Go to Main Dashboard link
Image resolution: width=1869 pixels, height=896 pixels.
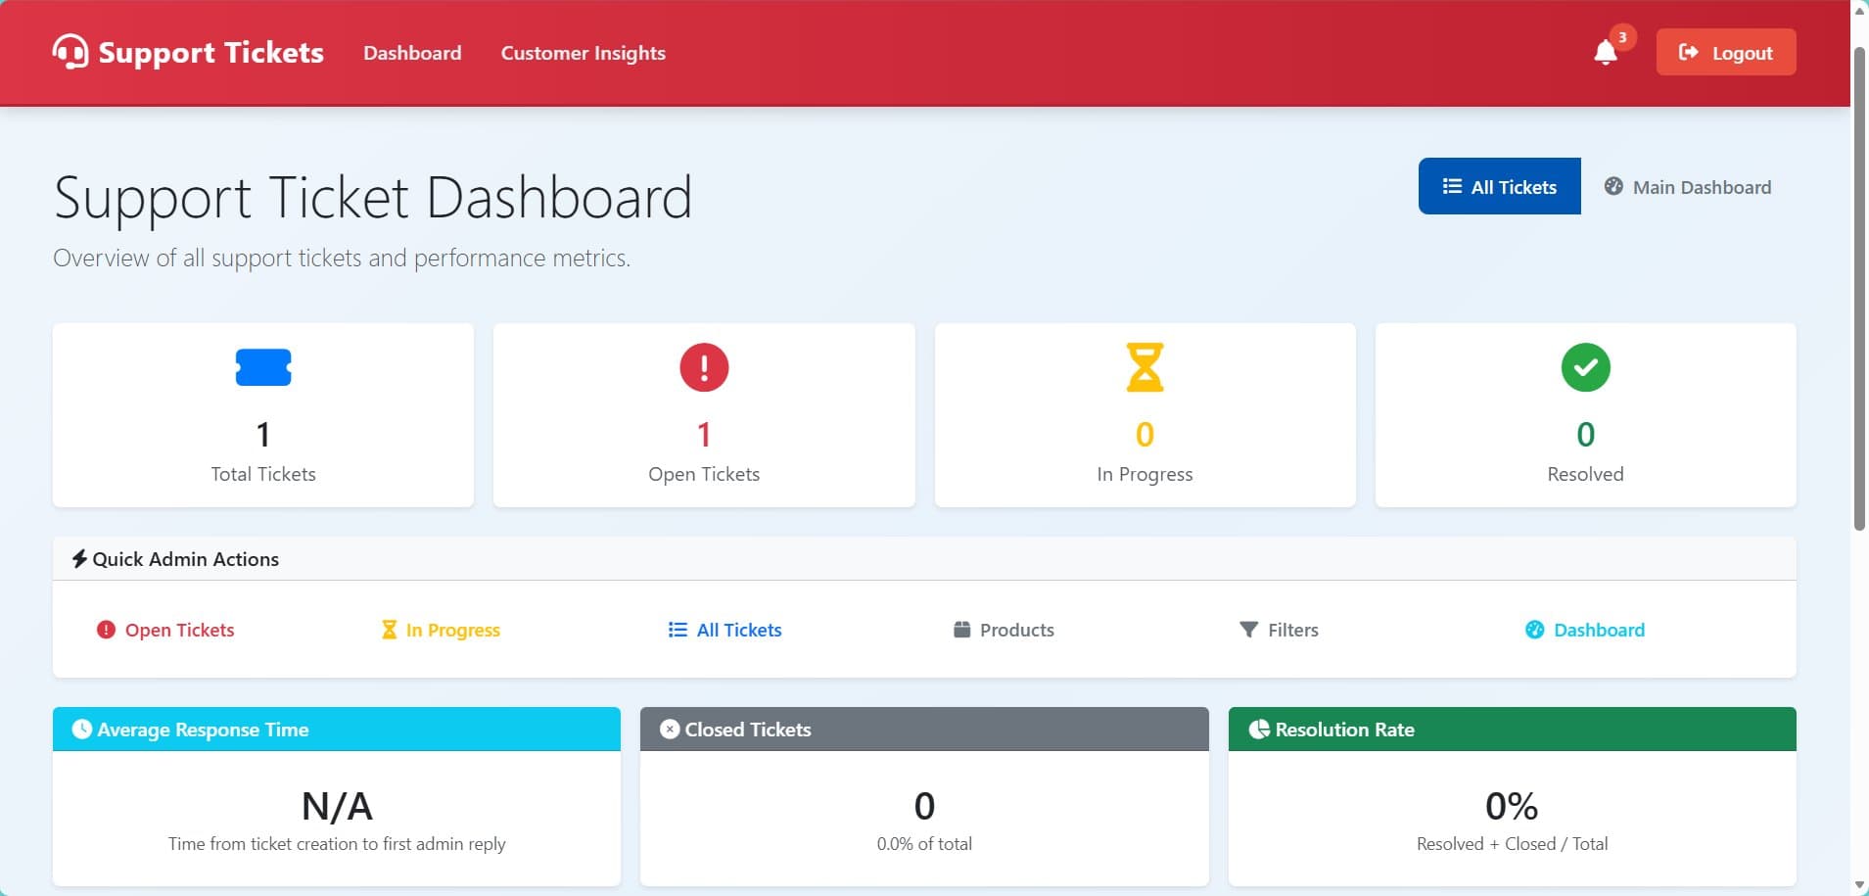coord(1688,186)
